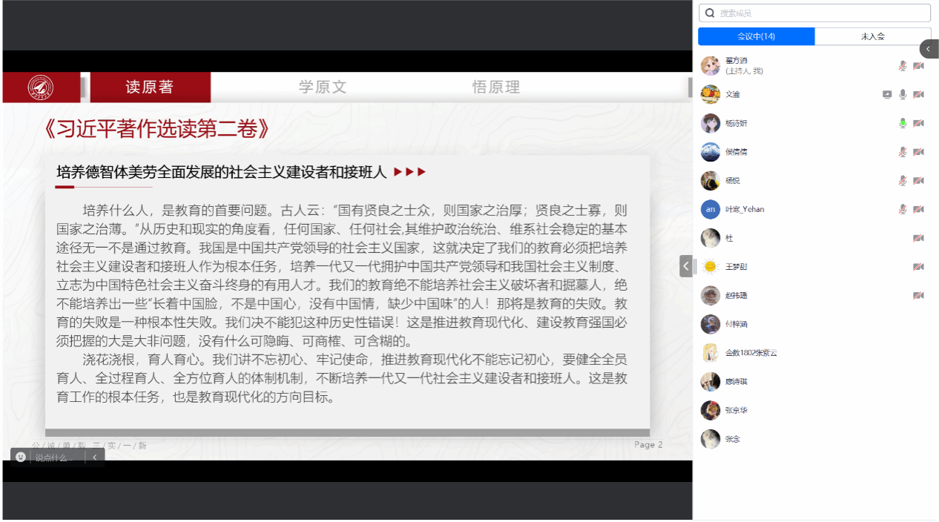The height and width of the screenshot is (522, 939).
Task: Click the university logo on the slide header
Action: pos(41,87)
